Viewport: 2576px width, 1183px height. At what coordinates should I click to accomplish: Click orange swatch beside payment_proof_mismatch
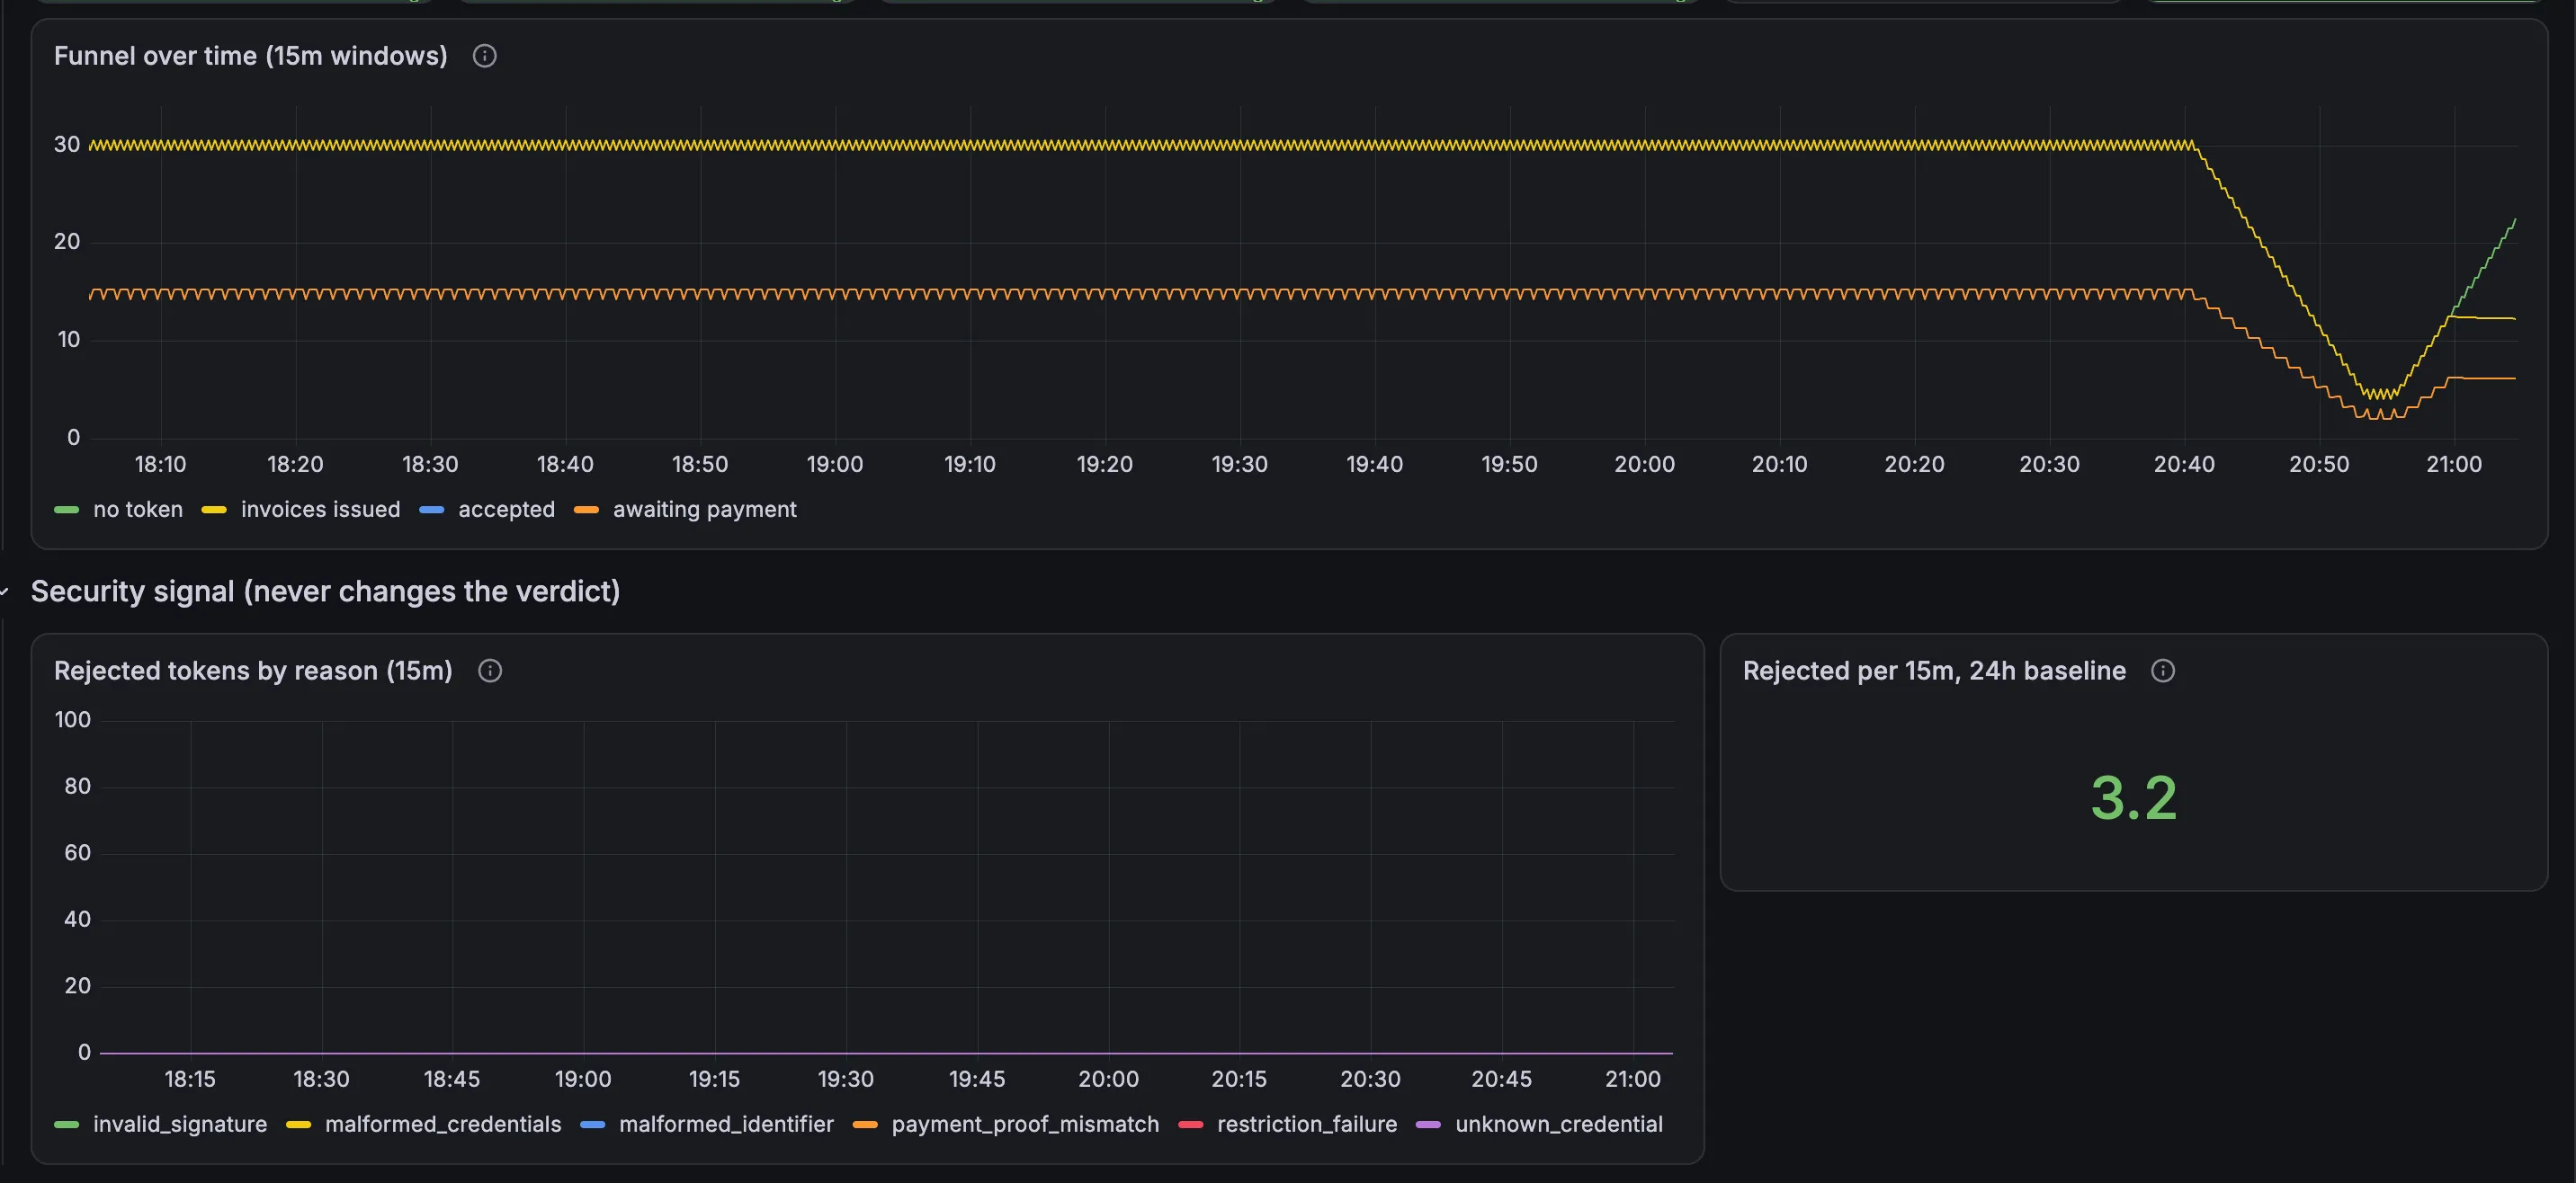[x=865, y=1124]
